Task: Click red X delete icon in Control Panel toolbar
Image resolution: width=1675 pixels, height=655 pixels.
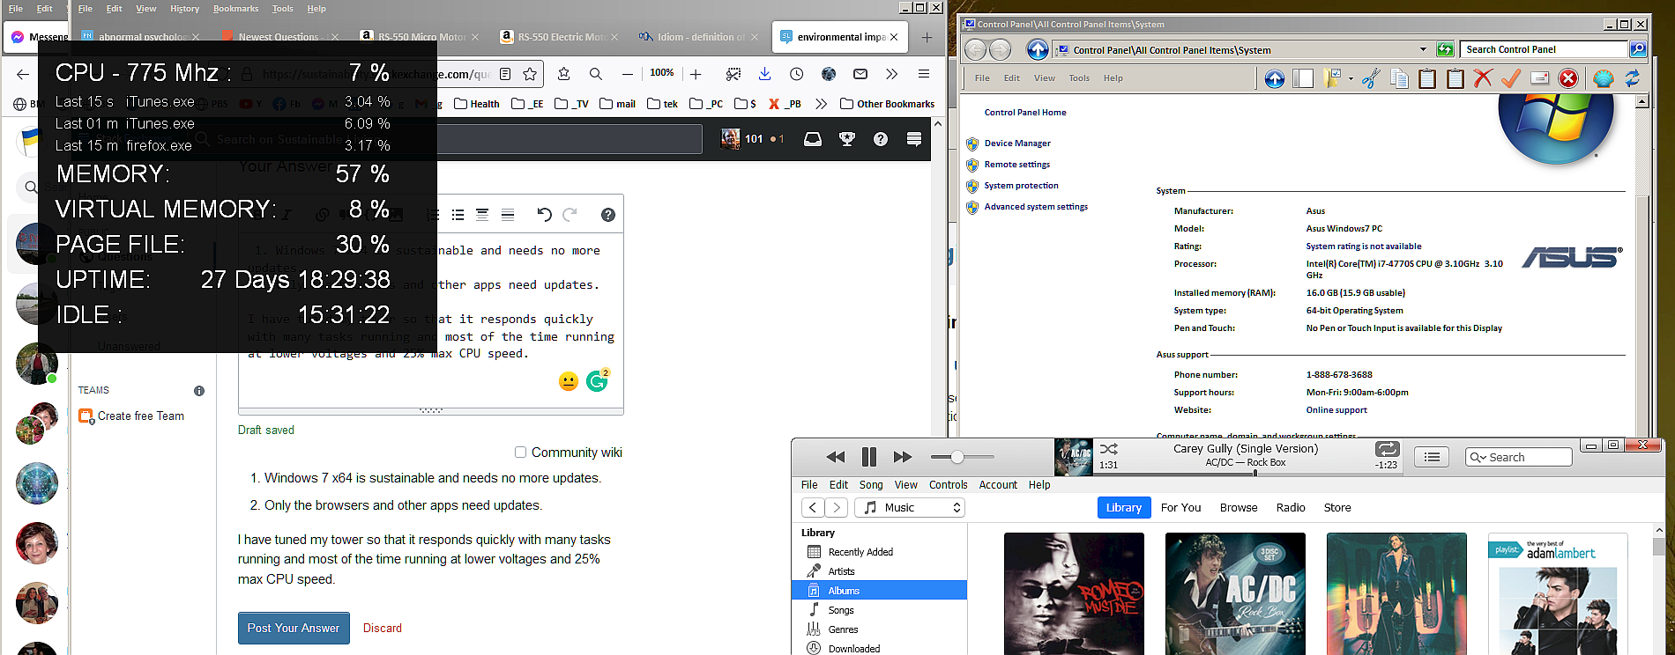Action: click(x=1483, y=79)
